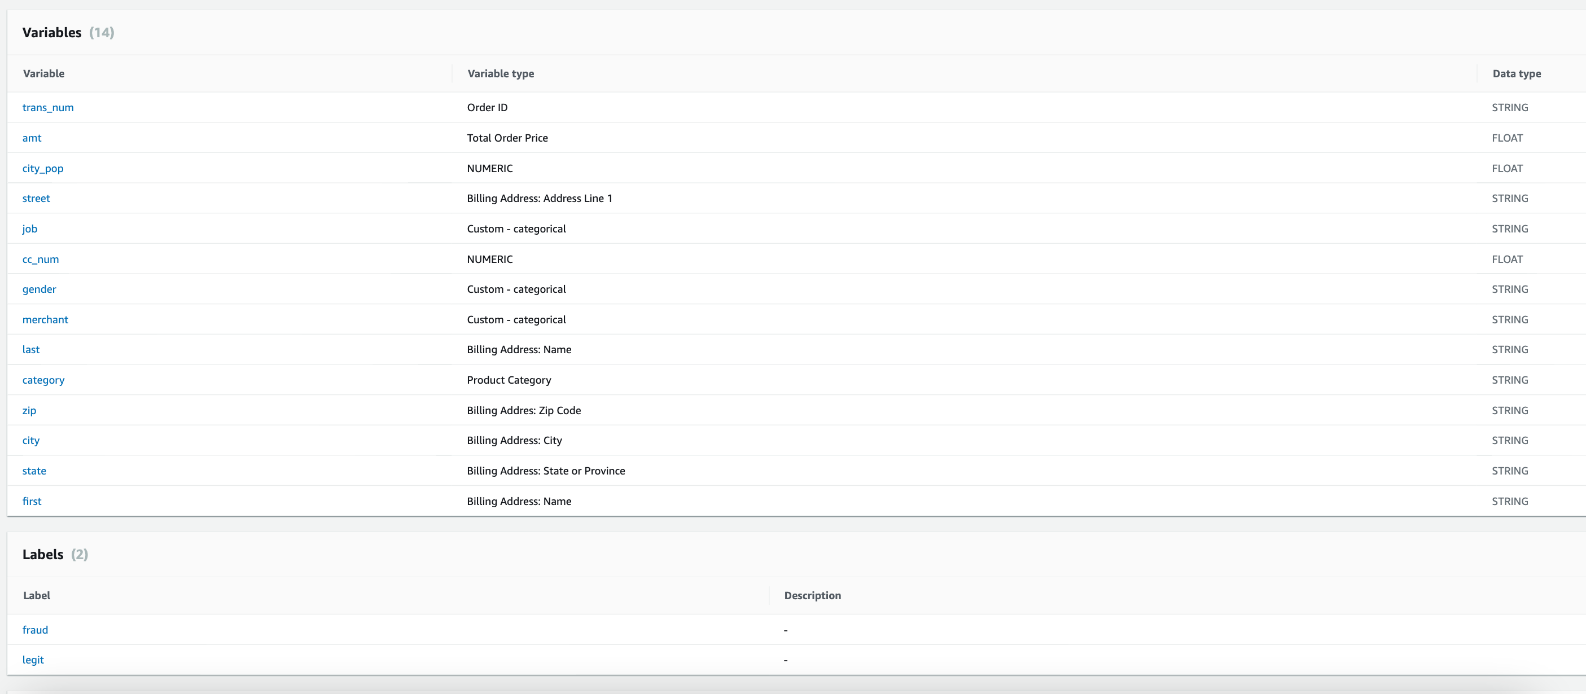The height and width of the screenshot is (694, 1586).
Task: Select the city variable link
Action: coord(31,441)
